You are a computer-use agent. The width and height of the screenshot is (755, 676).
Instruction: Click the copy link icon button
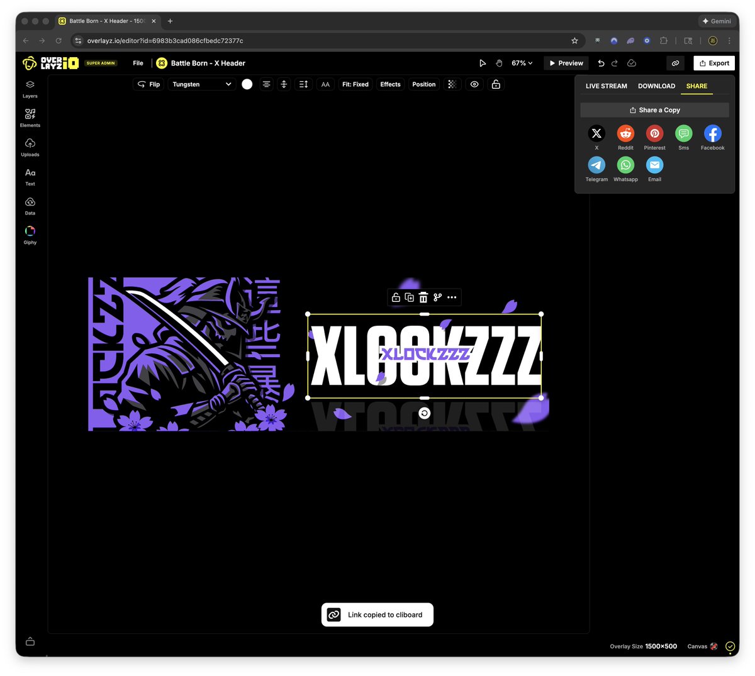[x=675, y=63]
